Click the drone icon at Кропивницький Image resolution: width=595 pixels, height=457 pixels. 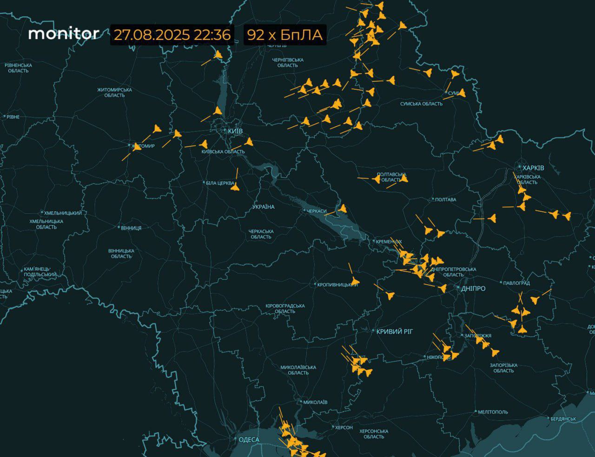[355, 281]
